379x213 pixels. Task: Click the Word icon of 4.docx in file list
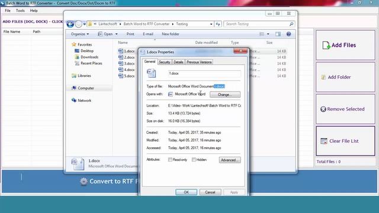tap(121, 70)
